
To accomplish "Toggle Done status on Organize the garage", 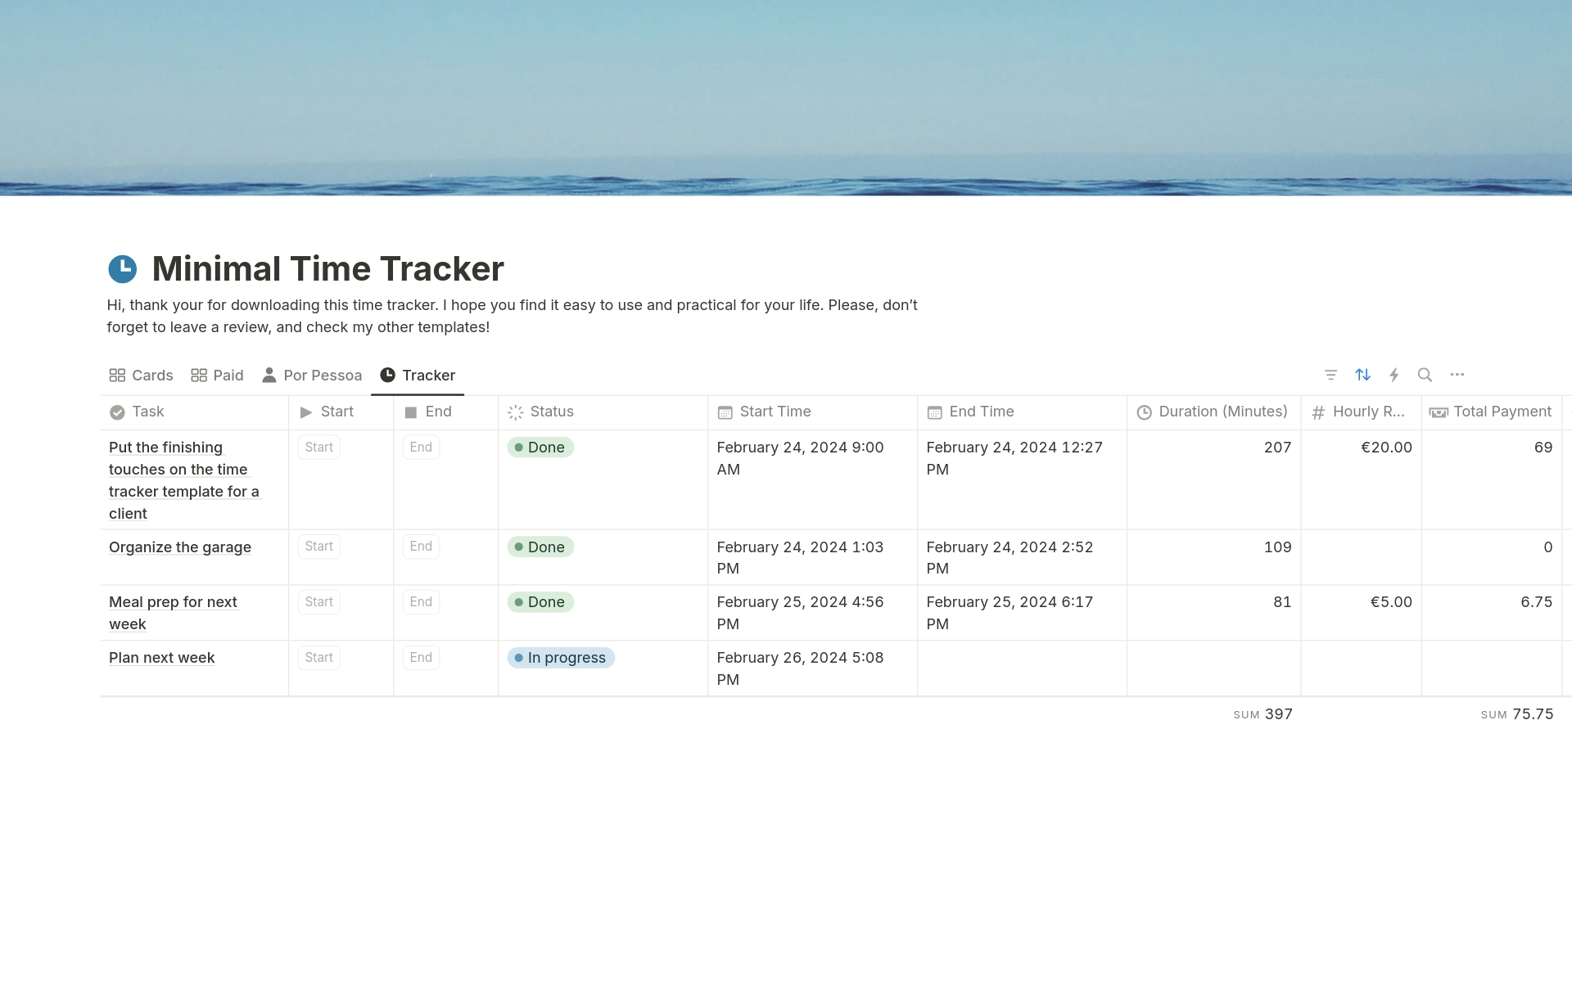I will pos(540,547).
